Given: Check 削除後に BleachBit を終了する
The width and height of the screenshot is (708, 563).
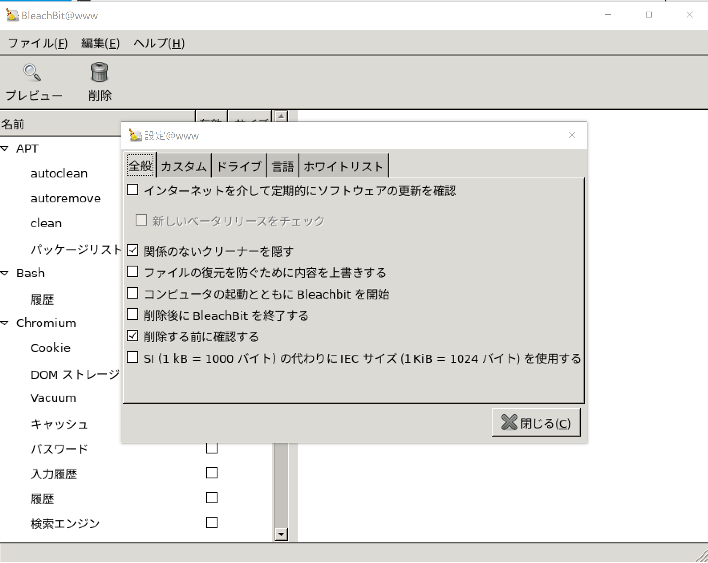Looking at the screenshot, I should [133, 314].
